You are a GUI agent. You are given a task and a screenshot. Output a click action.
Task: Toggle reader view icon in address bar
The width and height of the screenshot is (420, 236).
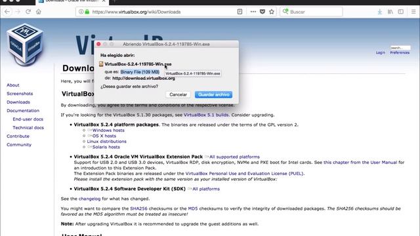pyautogui.click(x=240, y=12)
